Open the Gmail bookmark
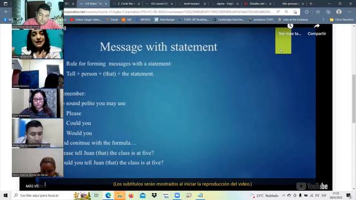Viewport: 356px width, 200px height. pos(112,20)
